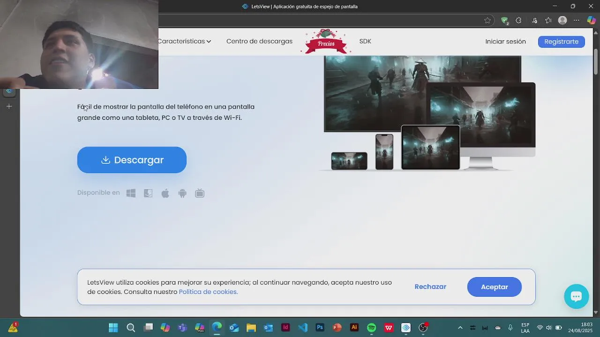Open the clock and date panel
Screen dimensions: 600x337
(580, 328)
